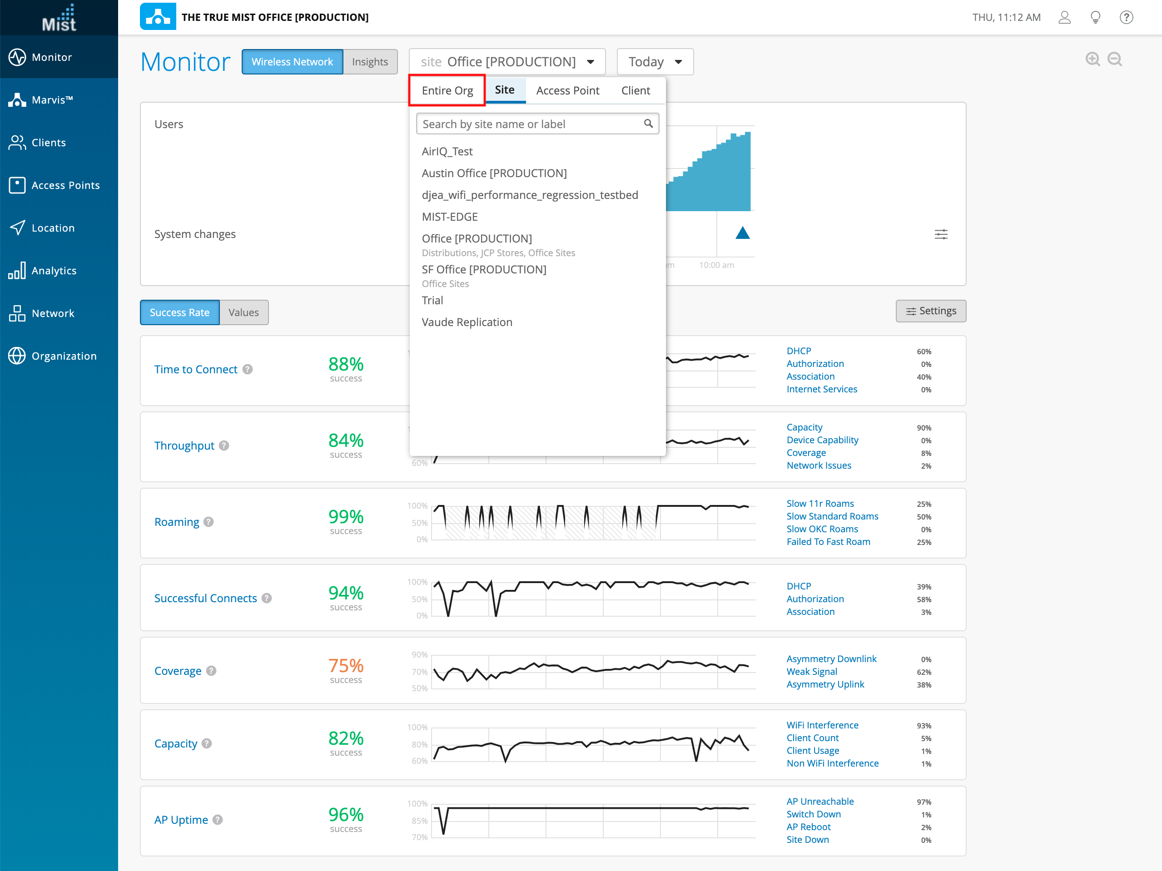Open the user account icon
Viewport: 1162px width, 871px height.
pos(1064,17)
